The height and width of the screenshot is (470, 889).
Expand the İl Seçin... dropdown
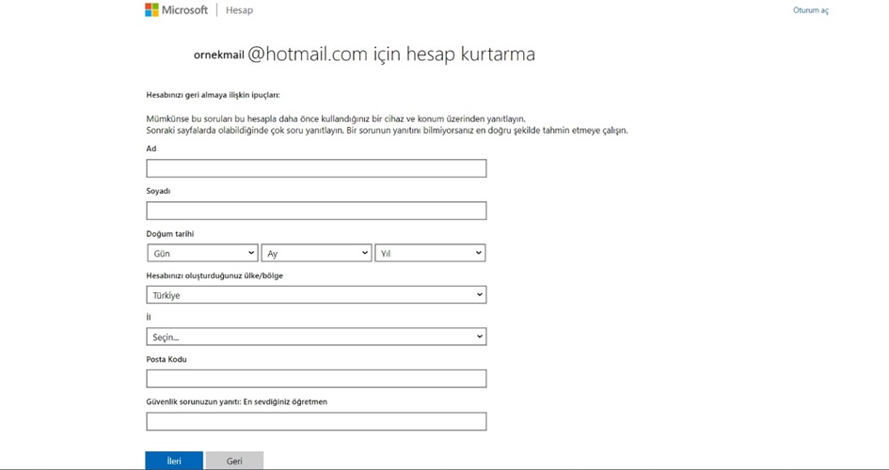[316, 337]
